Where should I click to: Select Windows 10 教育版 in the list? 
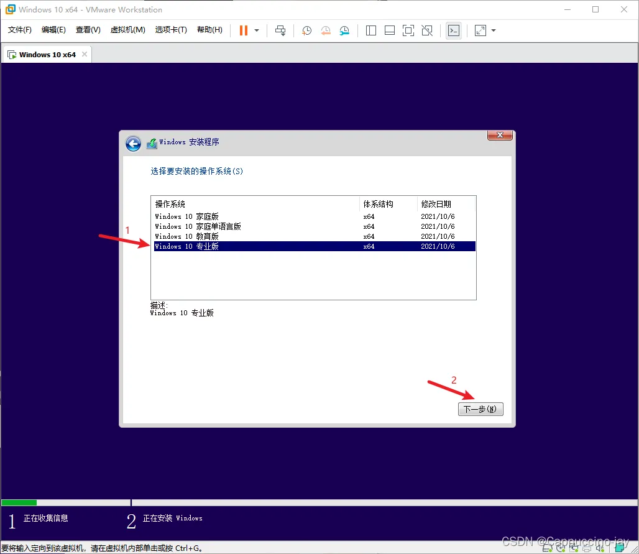pos(315,236)
